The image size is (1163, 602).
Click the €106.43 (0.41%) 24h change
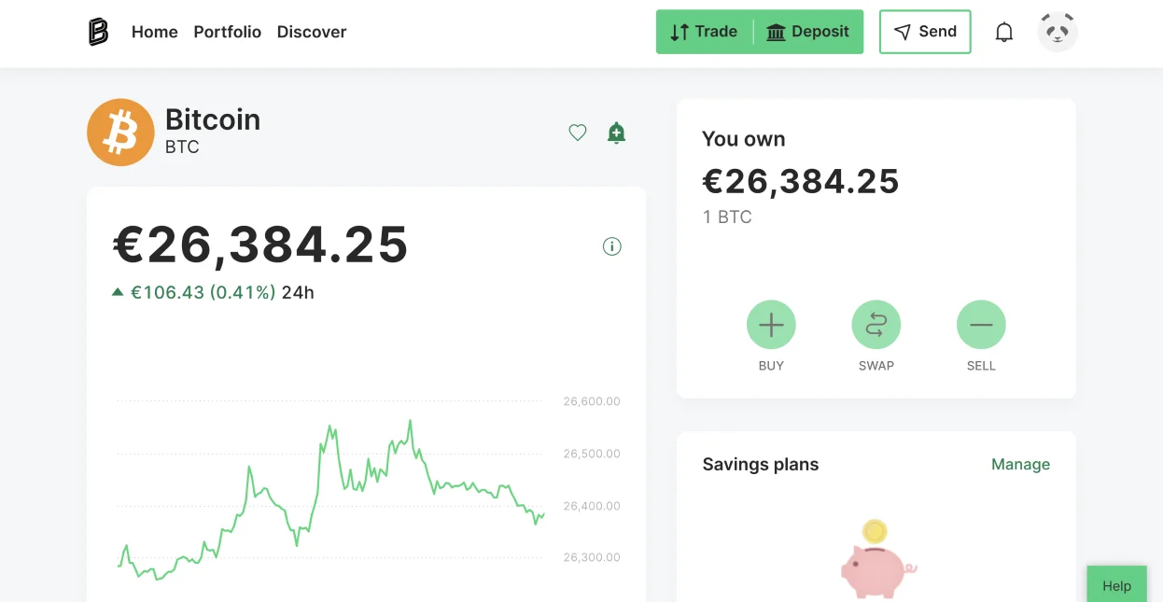click(x=213, y=292)
